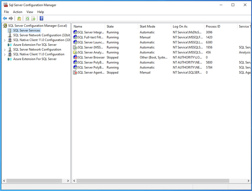
Task: Click the SQL Server Browser service icon
Action: pyautogui.click(x=75, y=57)
